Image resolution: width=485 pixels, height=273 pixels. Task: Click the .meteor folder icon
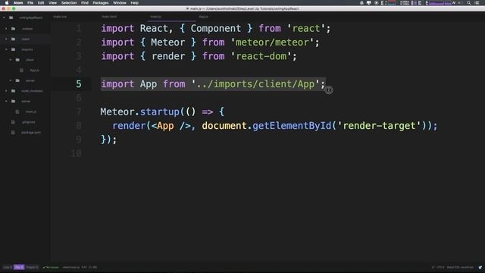14,29
